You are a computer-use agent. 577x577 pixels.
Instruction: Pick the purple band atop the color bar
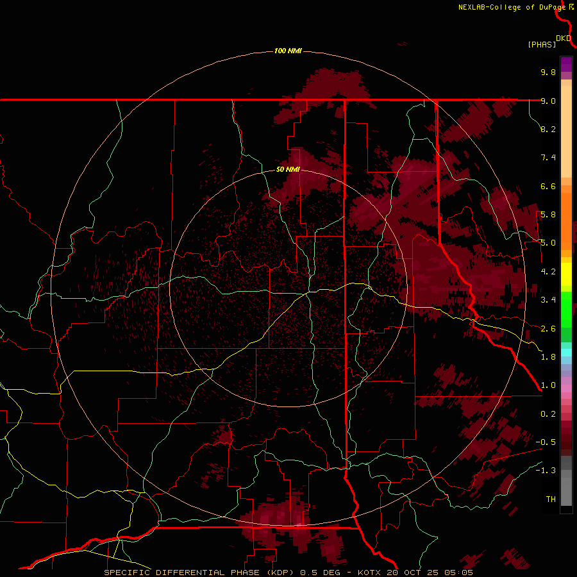pyautogui.click(x=566, y=64)
